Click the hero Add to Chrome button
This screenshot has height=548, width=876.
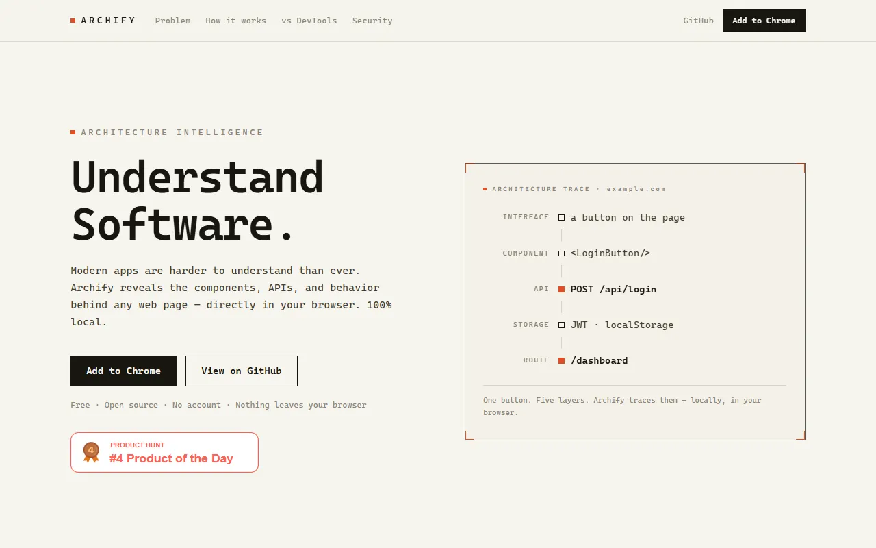123,371
